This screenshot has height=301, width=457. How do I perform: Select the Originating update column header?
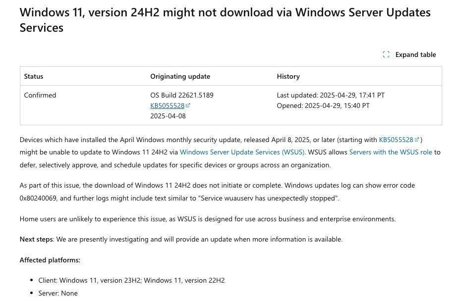pos(180,76)
